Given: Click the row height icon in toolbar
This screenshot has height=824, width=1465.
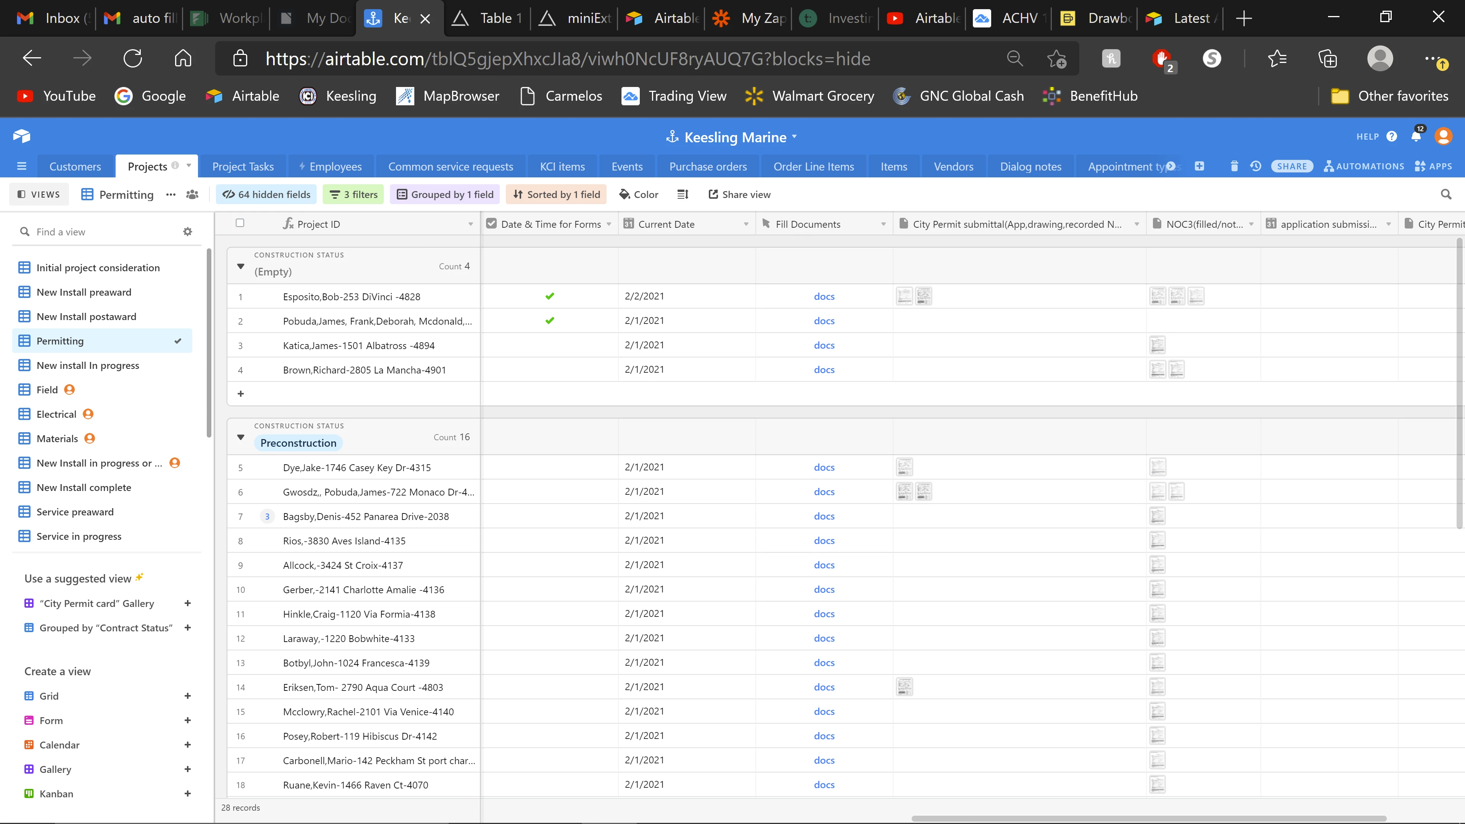Looking at the screenshot, I should tap(683, 195).
